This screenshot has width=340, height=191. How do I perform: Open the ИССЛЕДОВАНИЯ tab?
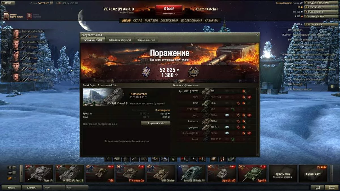pos(192,20)
